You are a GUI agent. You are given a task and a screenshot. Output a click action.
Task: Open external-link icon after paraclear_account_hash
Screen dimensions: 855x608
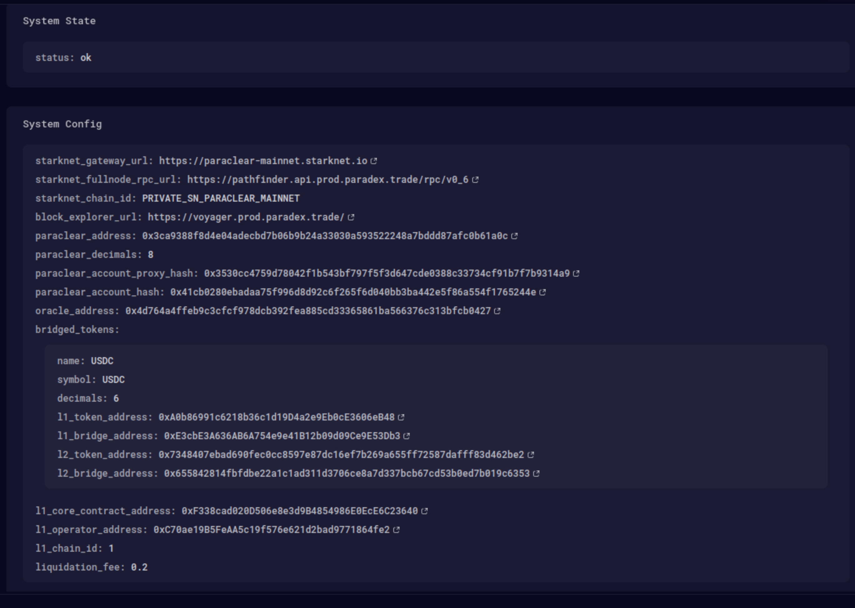point(542,292)
